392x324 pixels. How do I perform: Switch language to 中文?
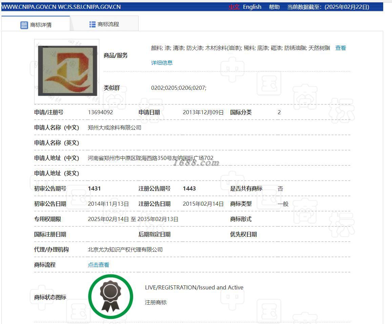[x=234, y=7]
